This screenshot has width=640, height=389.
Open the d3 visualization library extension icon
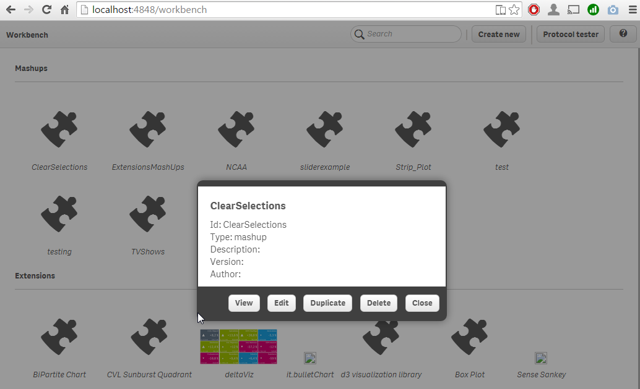coord(381,338)
